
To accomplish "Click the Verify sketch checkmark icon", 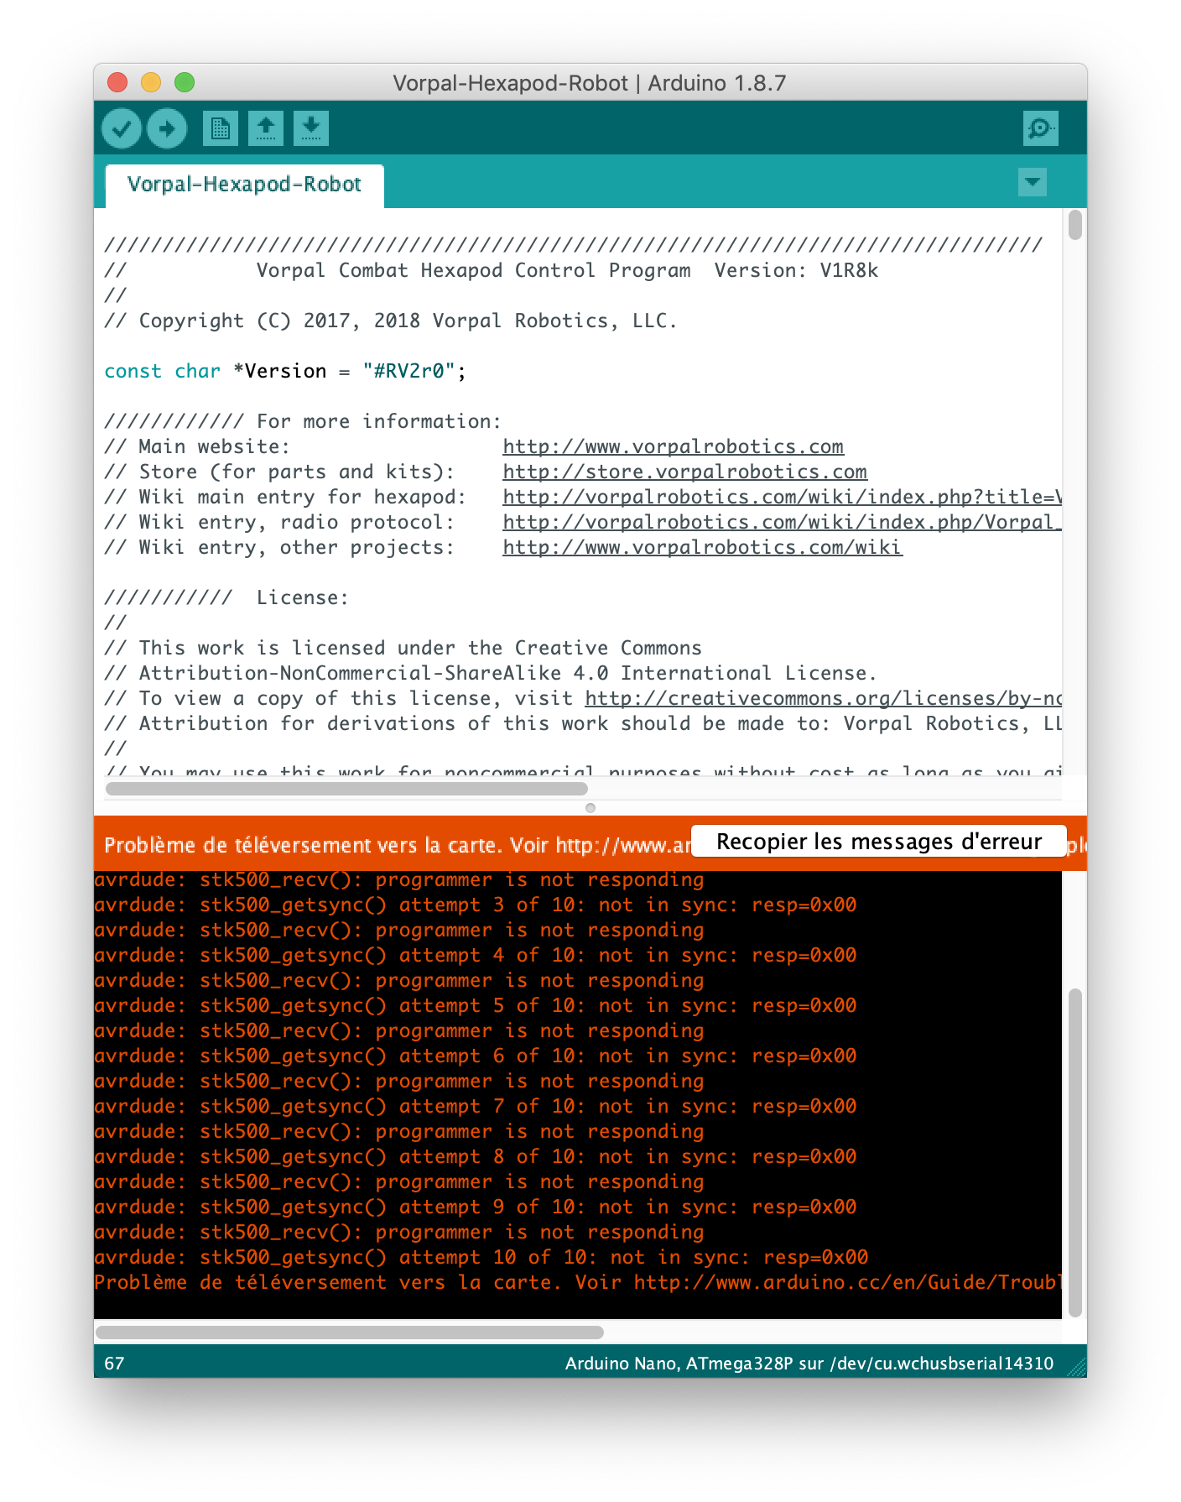I will tap(122, 128).
